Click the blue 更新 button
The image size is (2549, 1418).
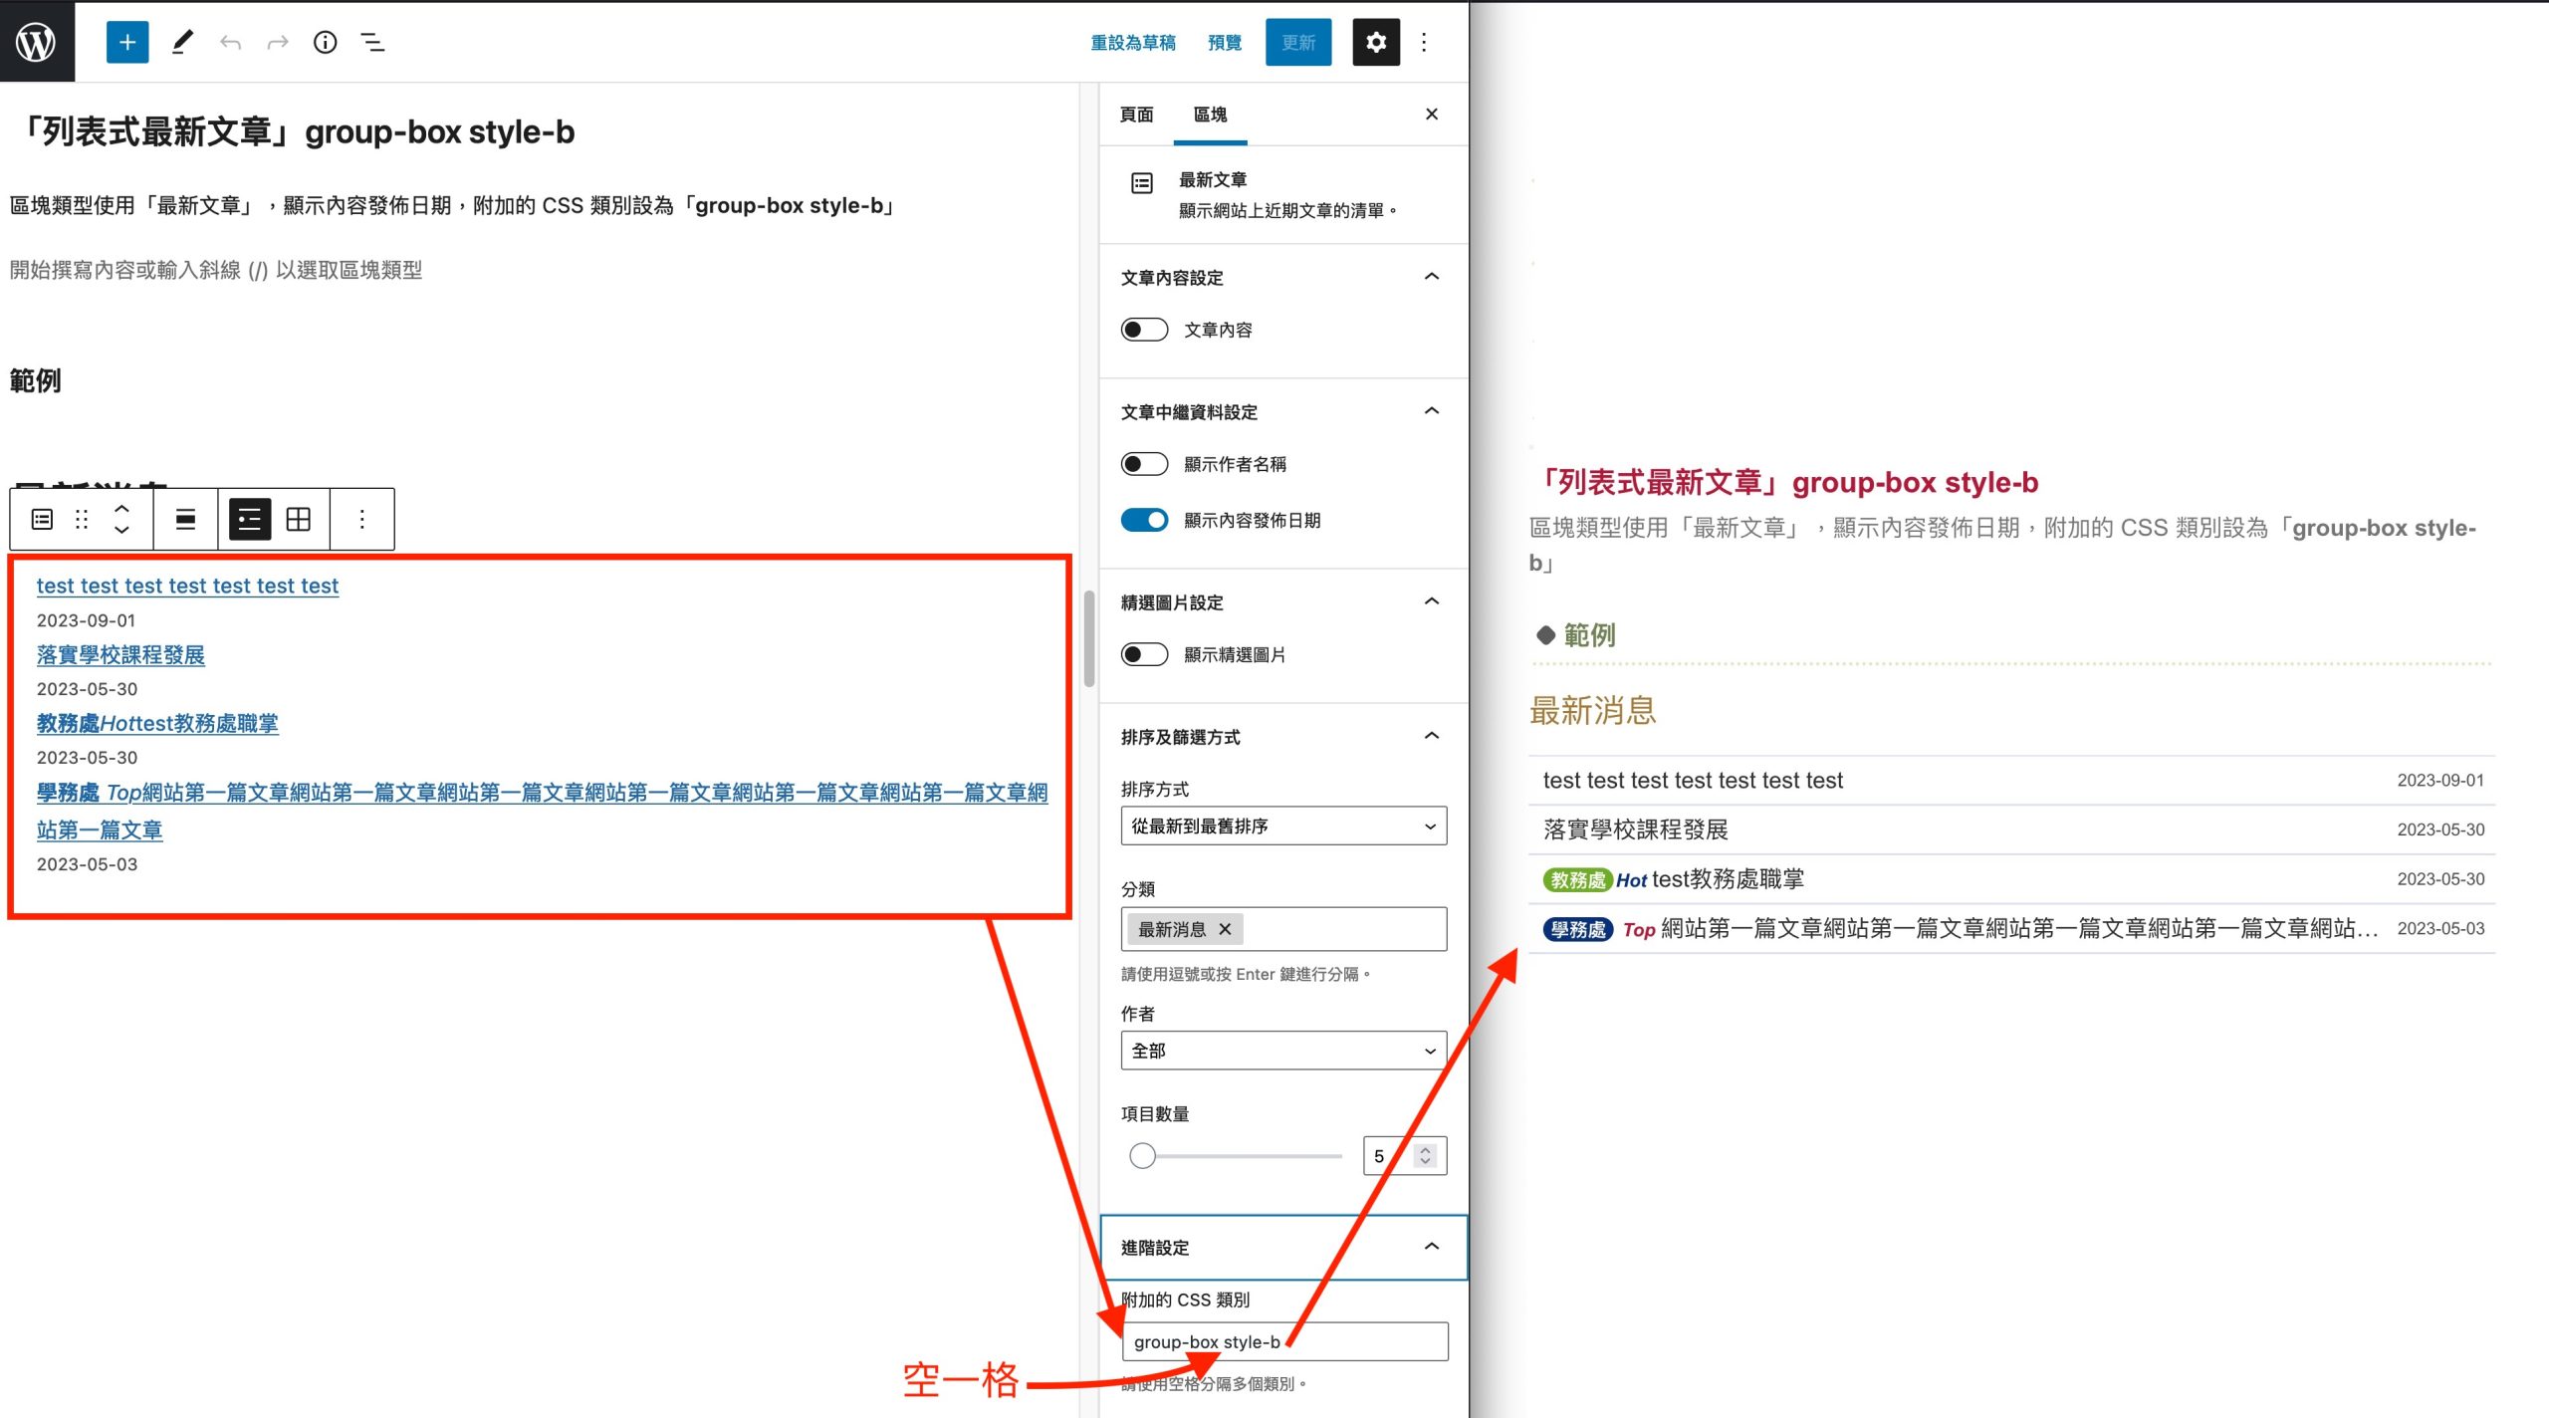point(1298,42)
